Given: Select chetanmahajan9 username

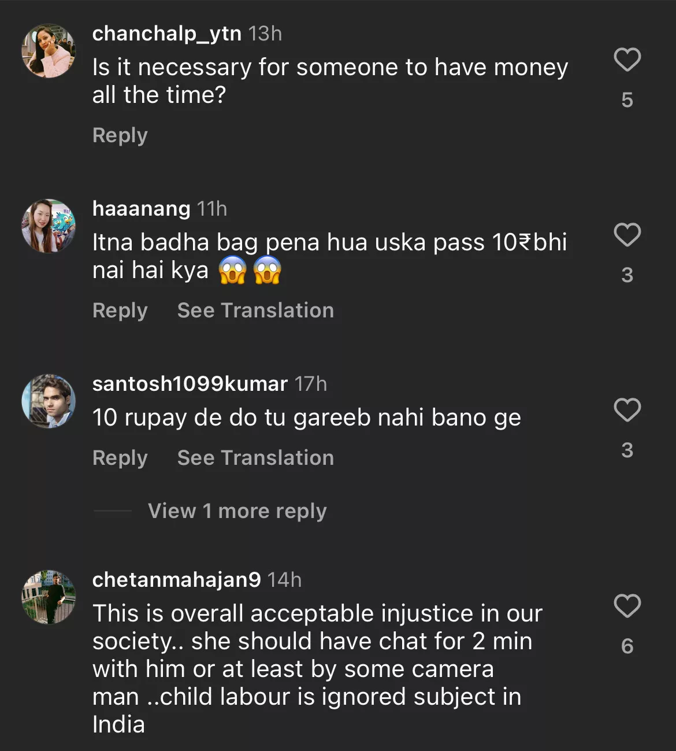Looking at the screenshot, I should pos(176,580).
